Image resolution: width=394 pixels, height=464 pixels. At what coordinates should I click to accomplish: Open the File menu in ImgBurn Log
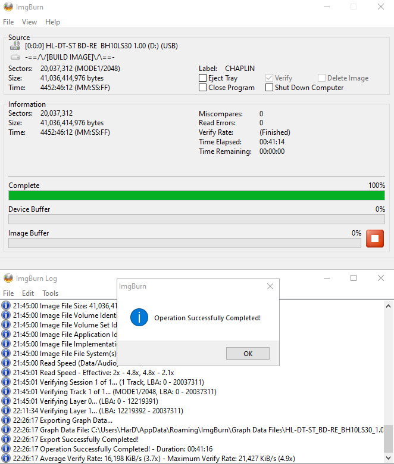pyautogui.click(x=8, y=293)
